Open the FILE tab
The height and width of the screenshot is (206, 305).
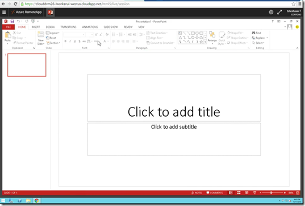[x=9, y=27]
